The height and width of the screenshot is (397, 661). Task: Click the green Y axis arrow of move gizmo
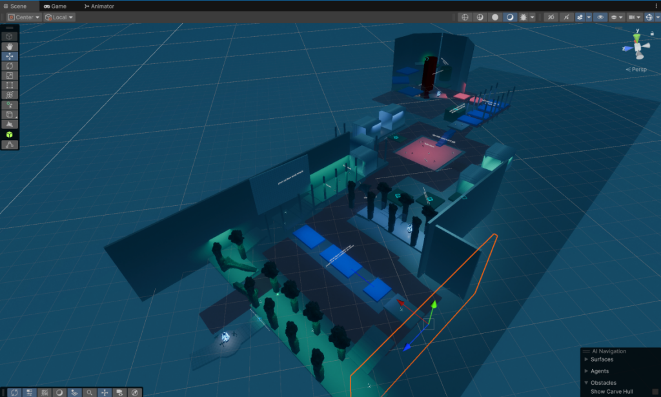(434, 304)
